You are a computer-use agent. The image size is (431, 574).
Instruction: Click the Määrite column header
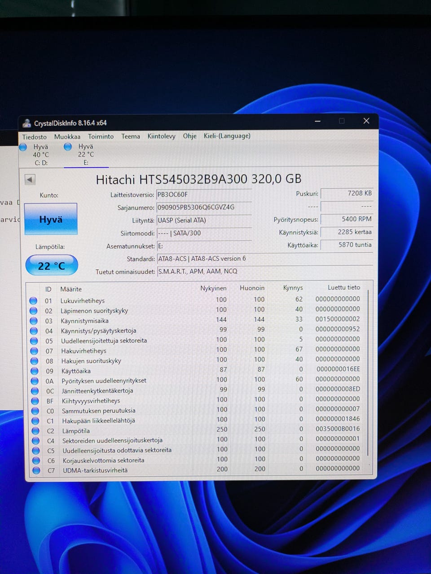[x=71, y=289]
